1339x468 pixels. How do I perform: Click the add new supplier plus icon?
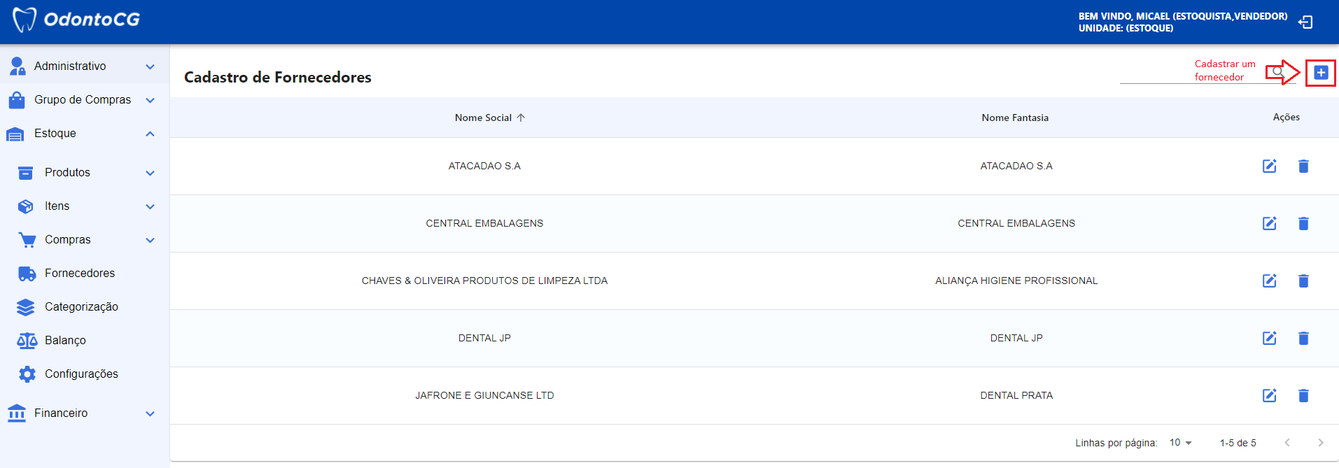pyautogui.click(x=1320, y=73)
